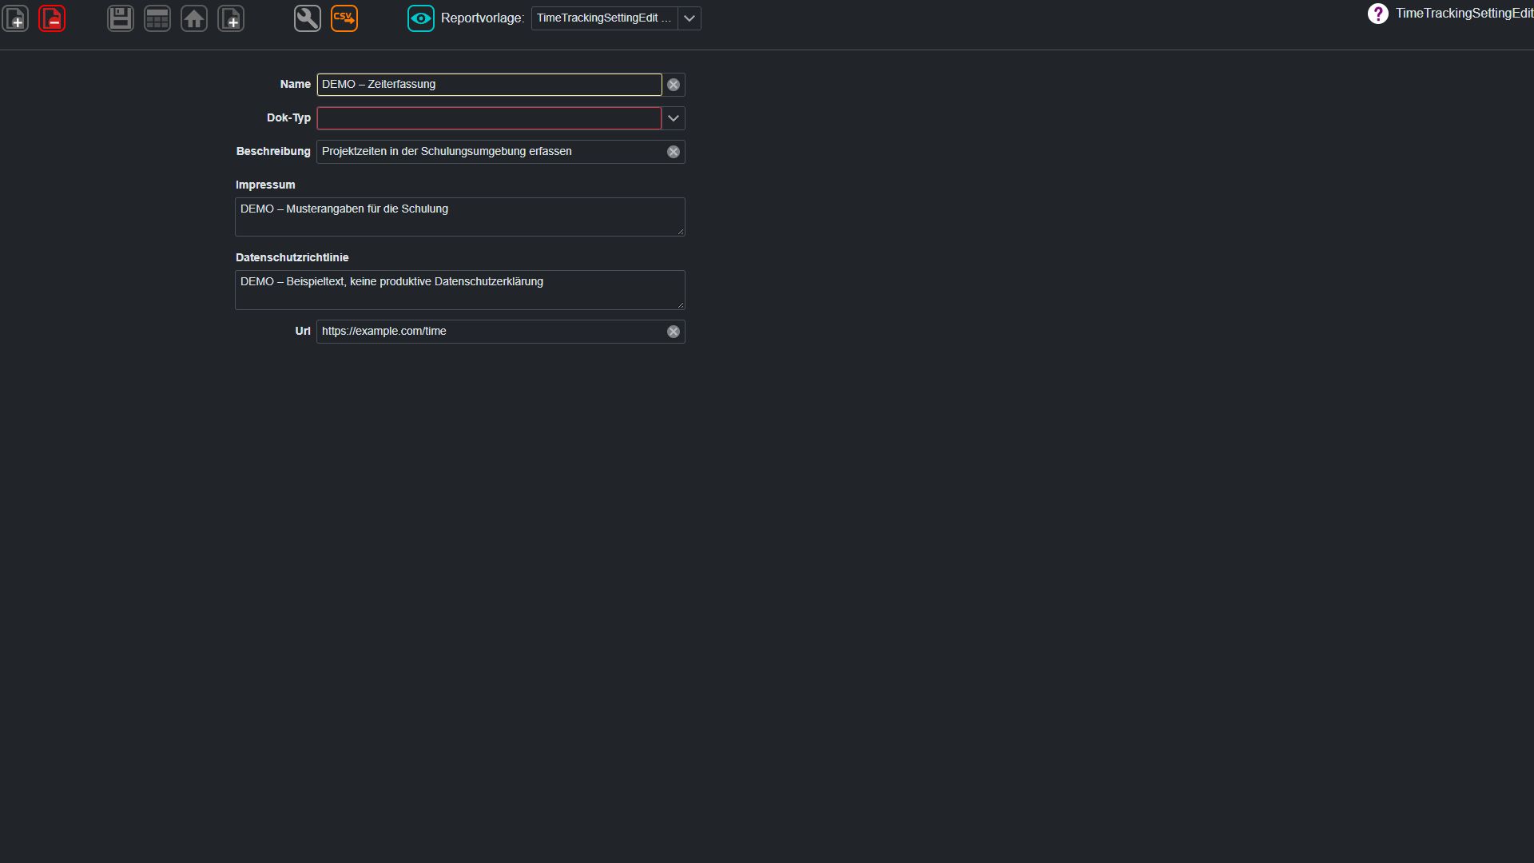Expand the Reportvorlage dropdown arrow

[x=690, y=18]
